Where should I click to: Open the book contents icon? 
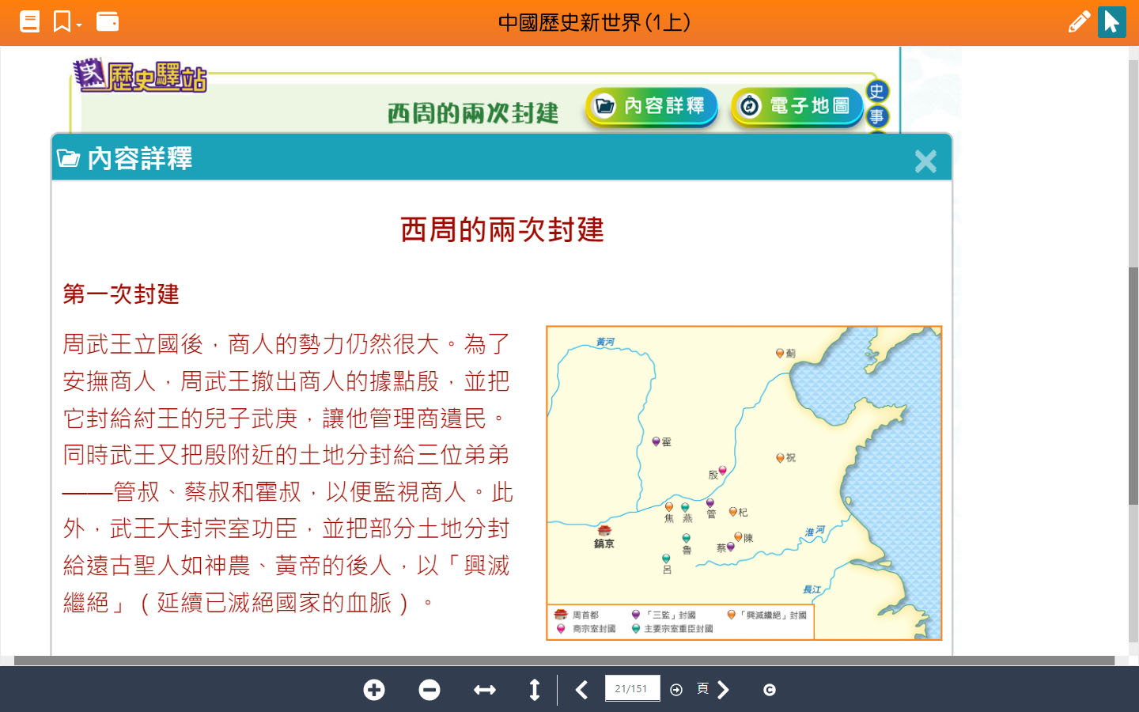29,22
